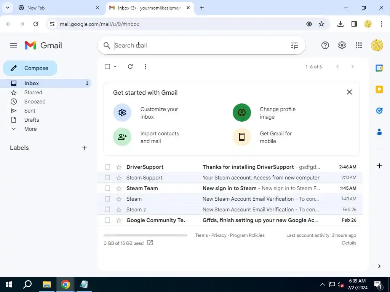Select the DriverSupport email checkbox
390x292 pixels.
[107, 167]
